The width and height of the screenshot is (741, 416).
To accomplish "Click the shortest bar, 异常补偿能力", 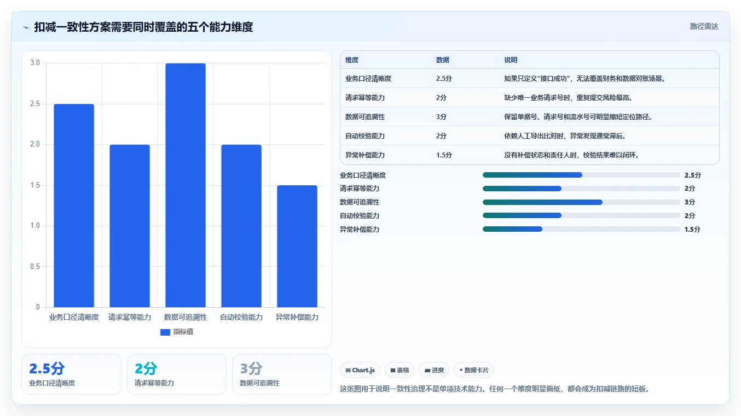I will tap(297, 246).
